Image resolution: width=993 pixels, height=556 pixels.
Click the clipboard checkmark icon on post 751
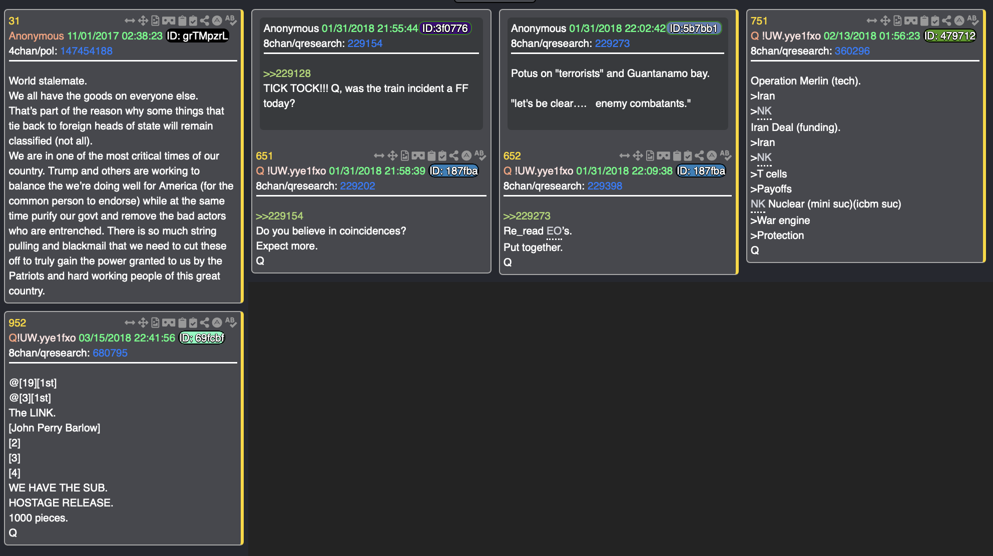(935, 20)
